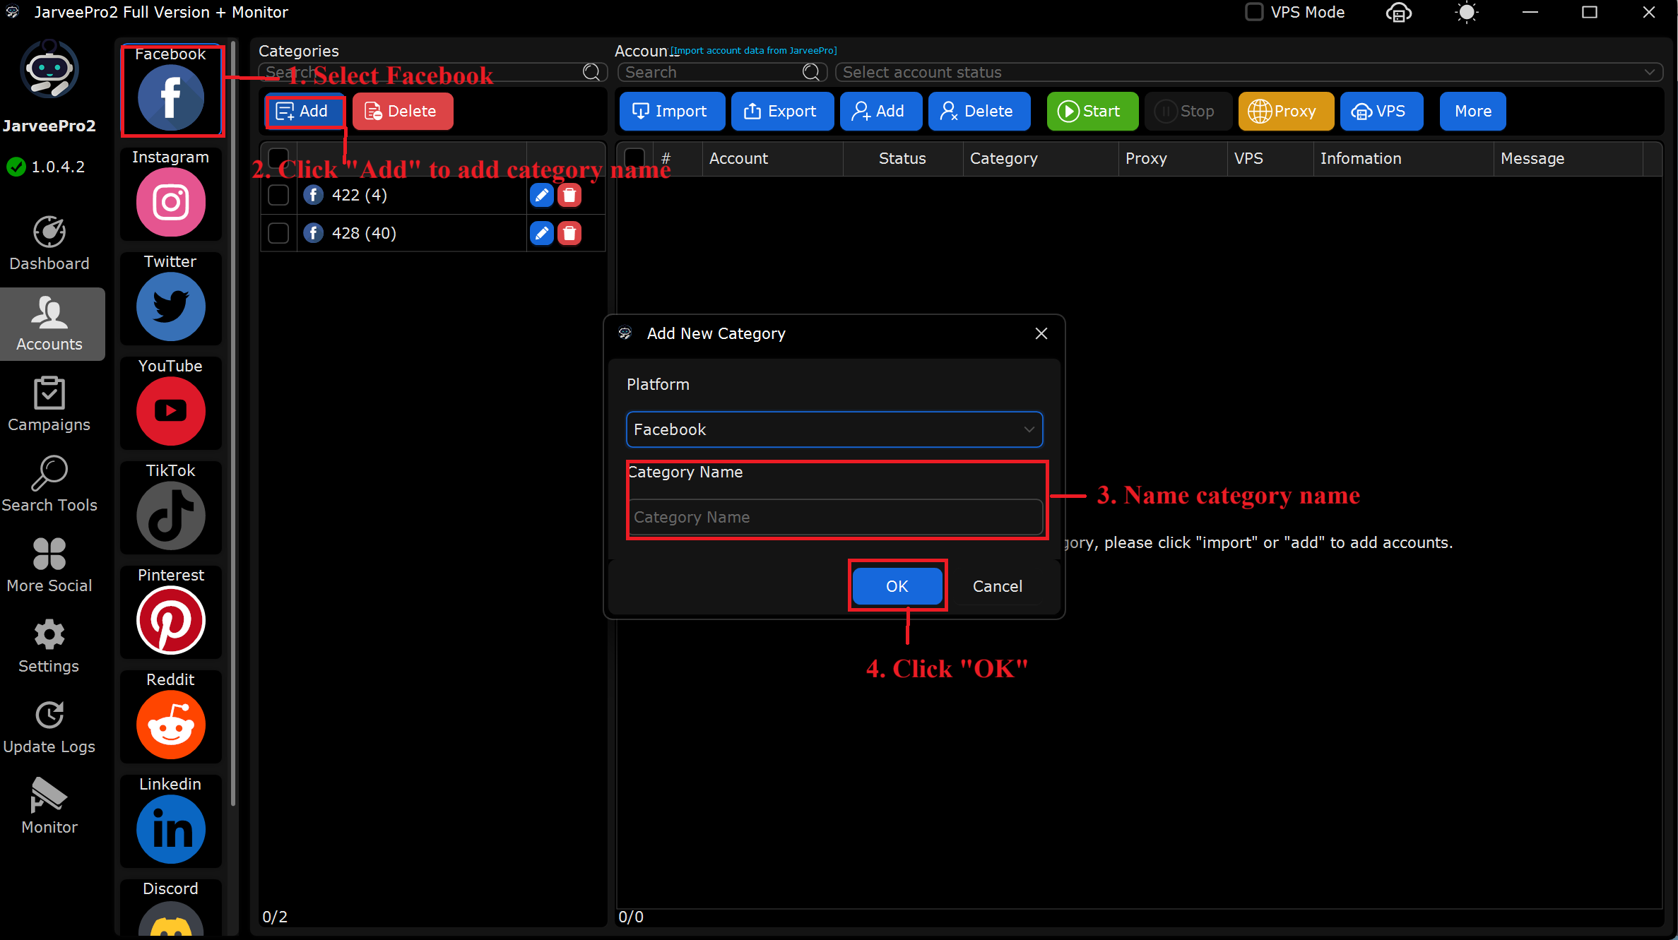The width and height of the screenshot is (1678, 940).
Task: Delete category 422 with trash icon
Action: (569, 196)
